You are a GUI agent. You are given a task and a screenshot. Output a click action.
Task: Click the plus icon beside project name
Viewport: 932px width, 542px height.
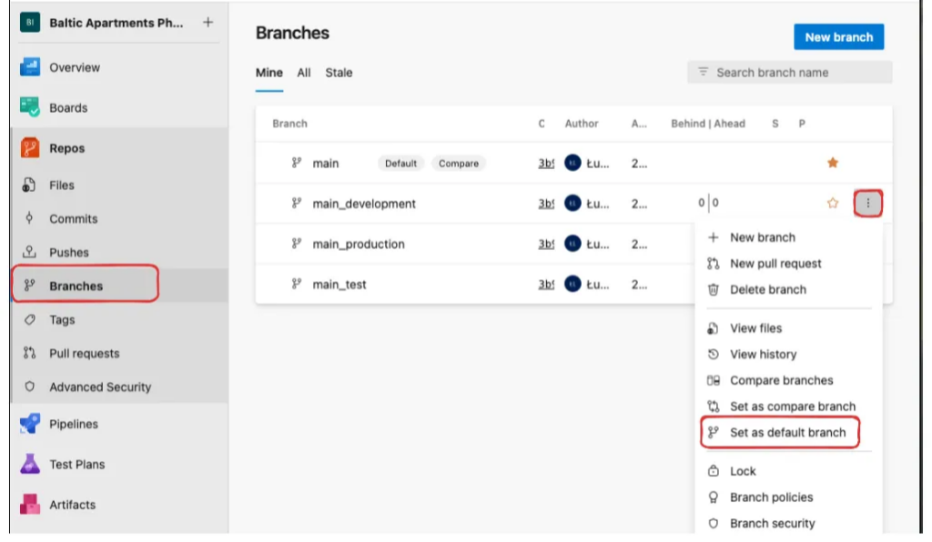pyautogui.click(x=208, y=23)
